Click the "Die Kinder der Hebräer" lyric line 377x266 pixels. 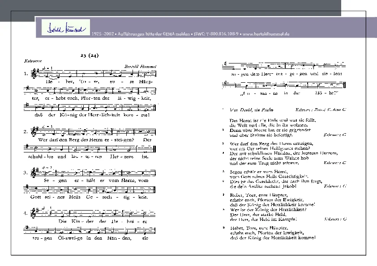[103, 221]
